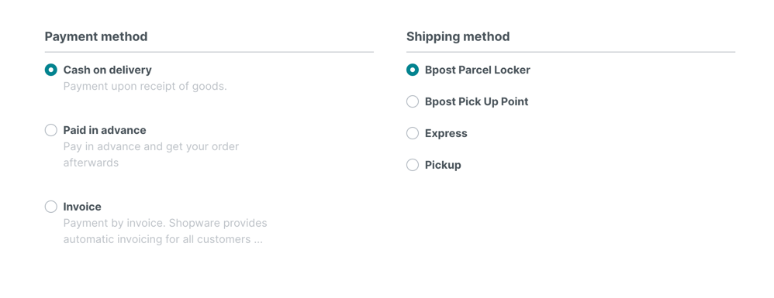Click the 'Shipping method' heading
774x298 pixels.
pos(458,36)
